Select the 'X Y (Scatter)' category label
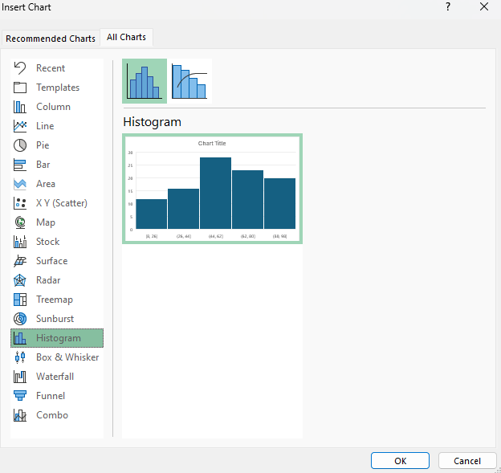The width and height of the screenshot is (501, 473). coord(62,203)
